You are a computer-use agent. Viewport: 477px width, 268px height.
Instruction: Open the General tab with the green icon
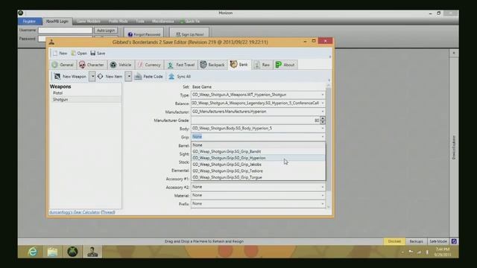63,65
